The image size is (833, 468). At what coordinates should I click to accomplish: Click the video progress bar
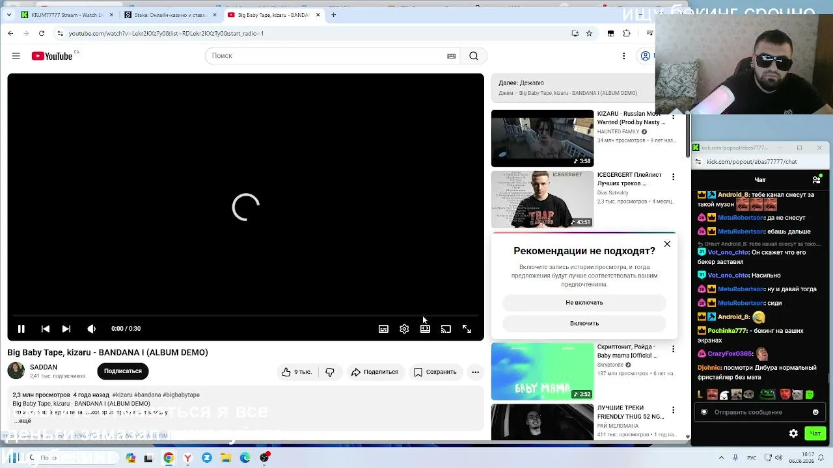246,316
